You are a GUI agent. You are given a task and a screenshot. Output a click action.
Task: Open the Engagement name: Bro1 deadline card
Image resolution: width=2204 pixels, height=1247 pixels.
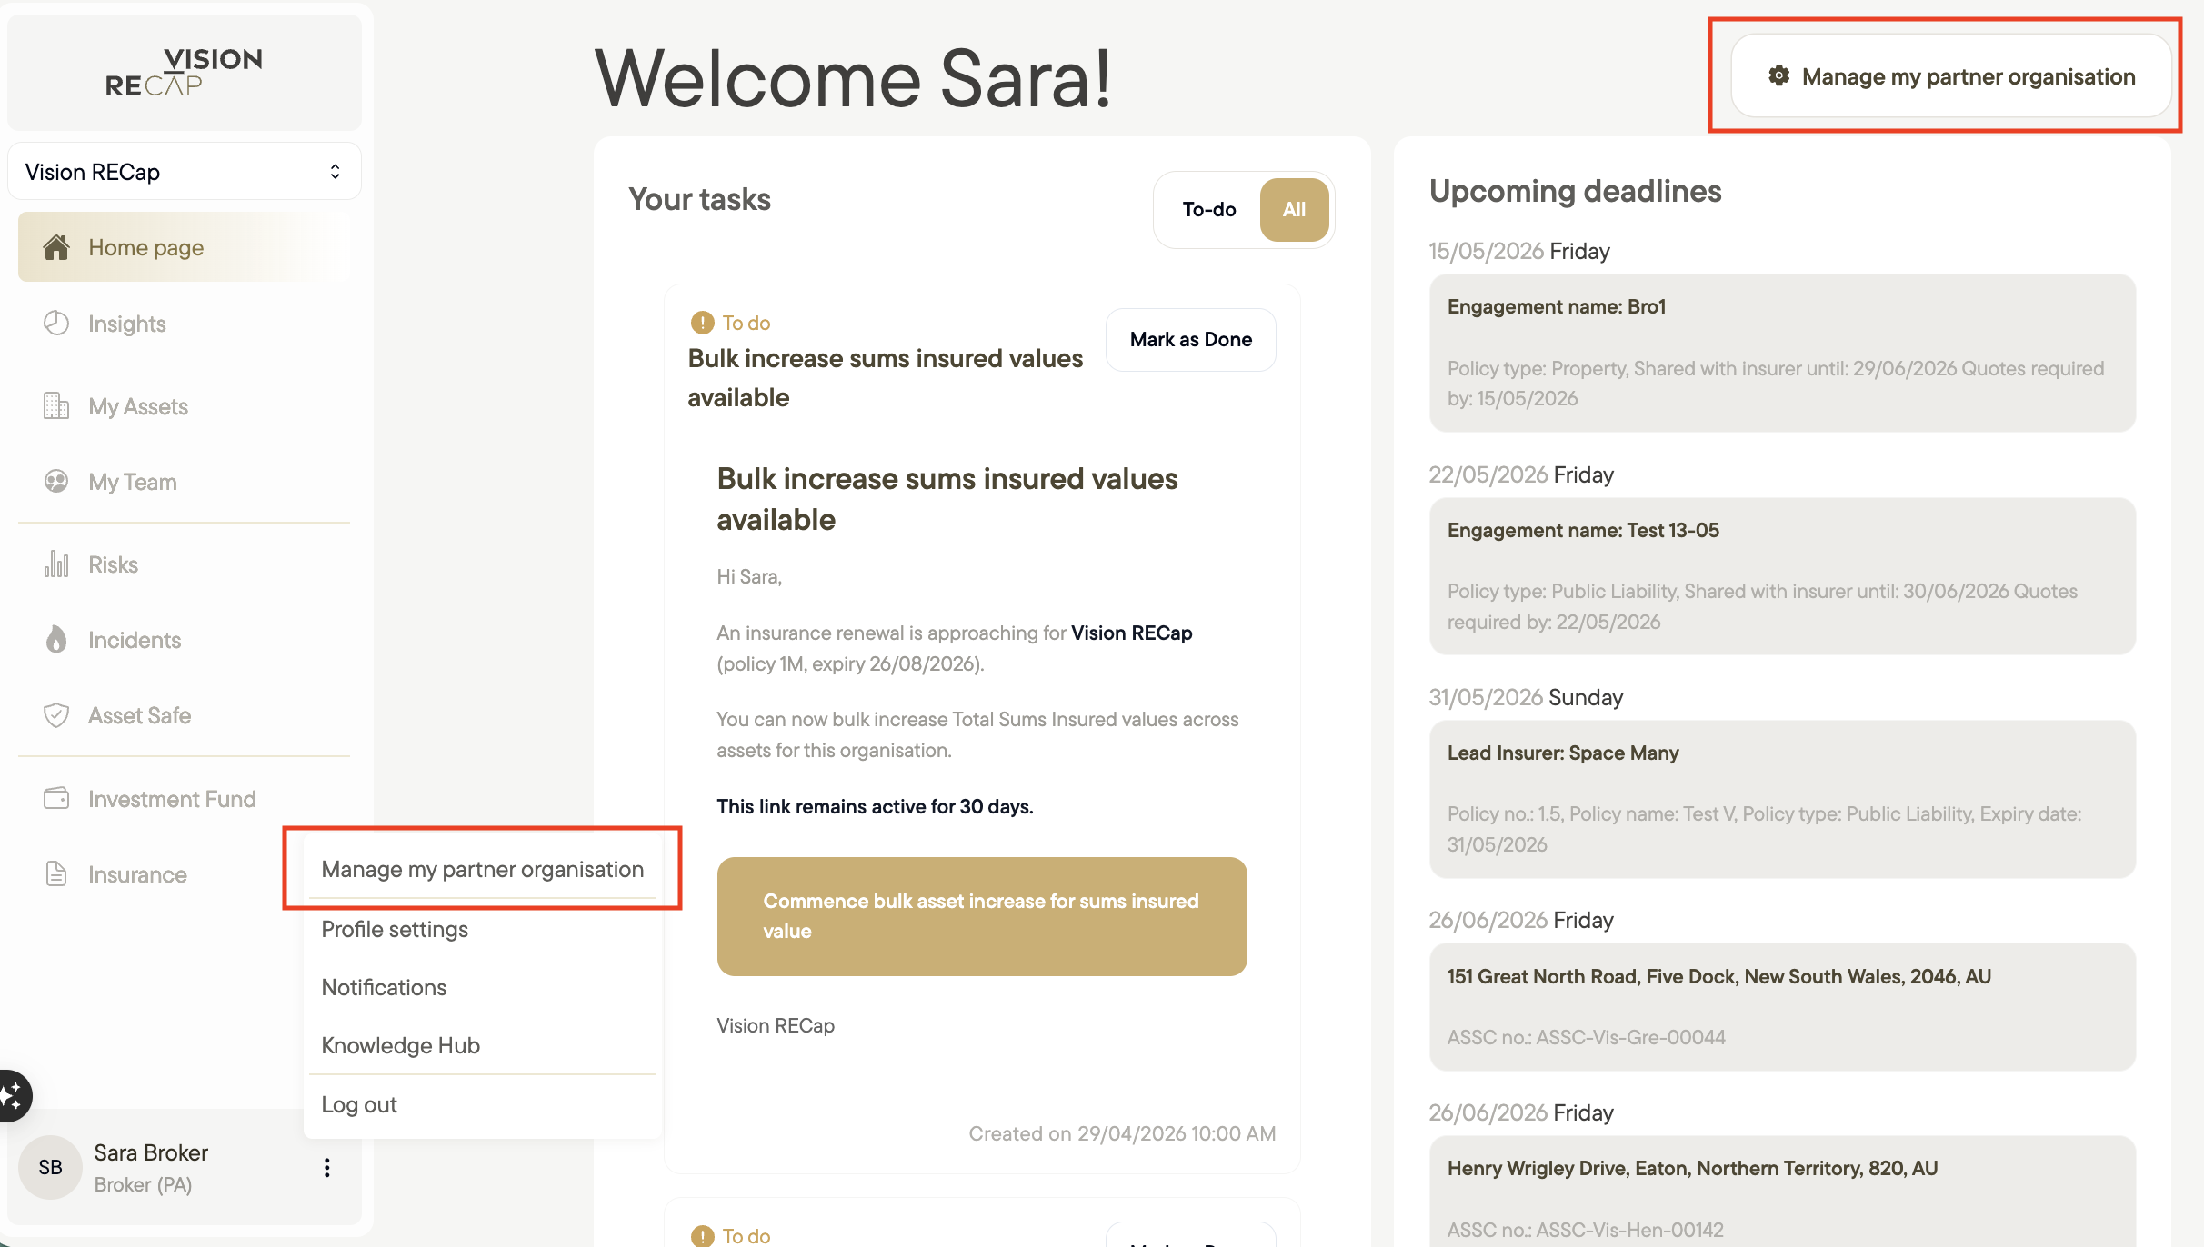(1781, 353)
